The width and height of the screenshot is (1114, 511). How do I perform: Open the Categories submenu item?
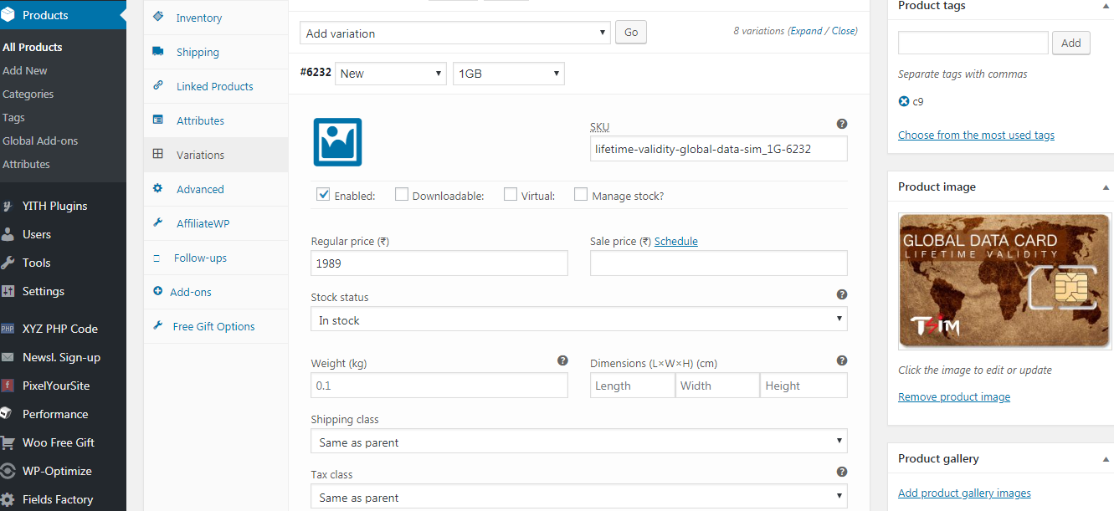tap(28, 94)
